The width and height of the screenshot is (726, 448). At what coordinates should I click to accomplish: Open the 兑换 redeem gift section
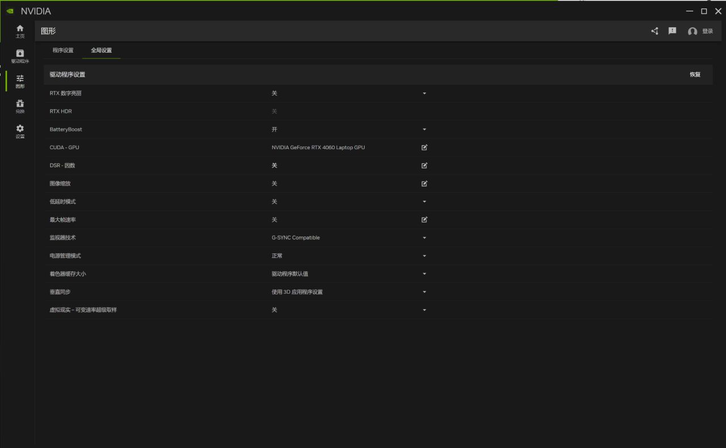[x=20, y=106]
